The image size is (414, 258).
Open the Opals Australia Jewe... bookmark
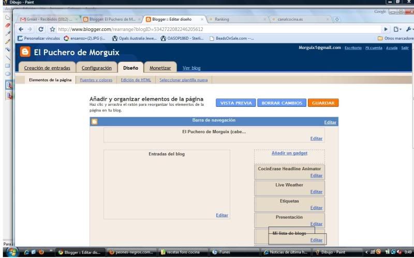[x=134, y=38]
